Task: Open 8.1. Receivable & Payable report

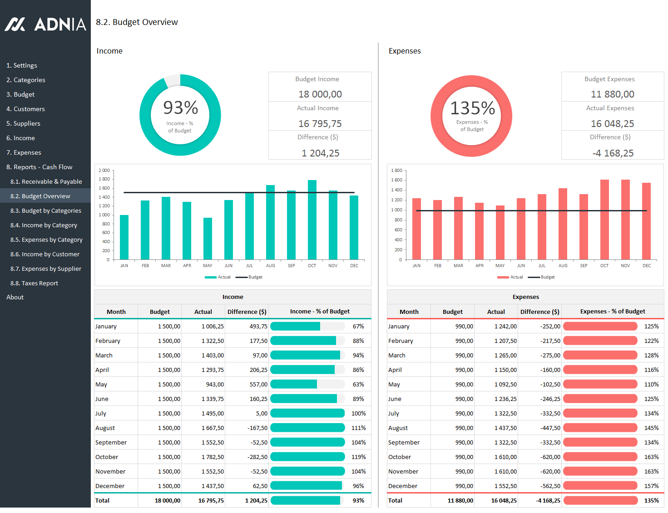Action: (46, 181)
